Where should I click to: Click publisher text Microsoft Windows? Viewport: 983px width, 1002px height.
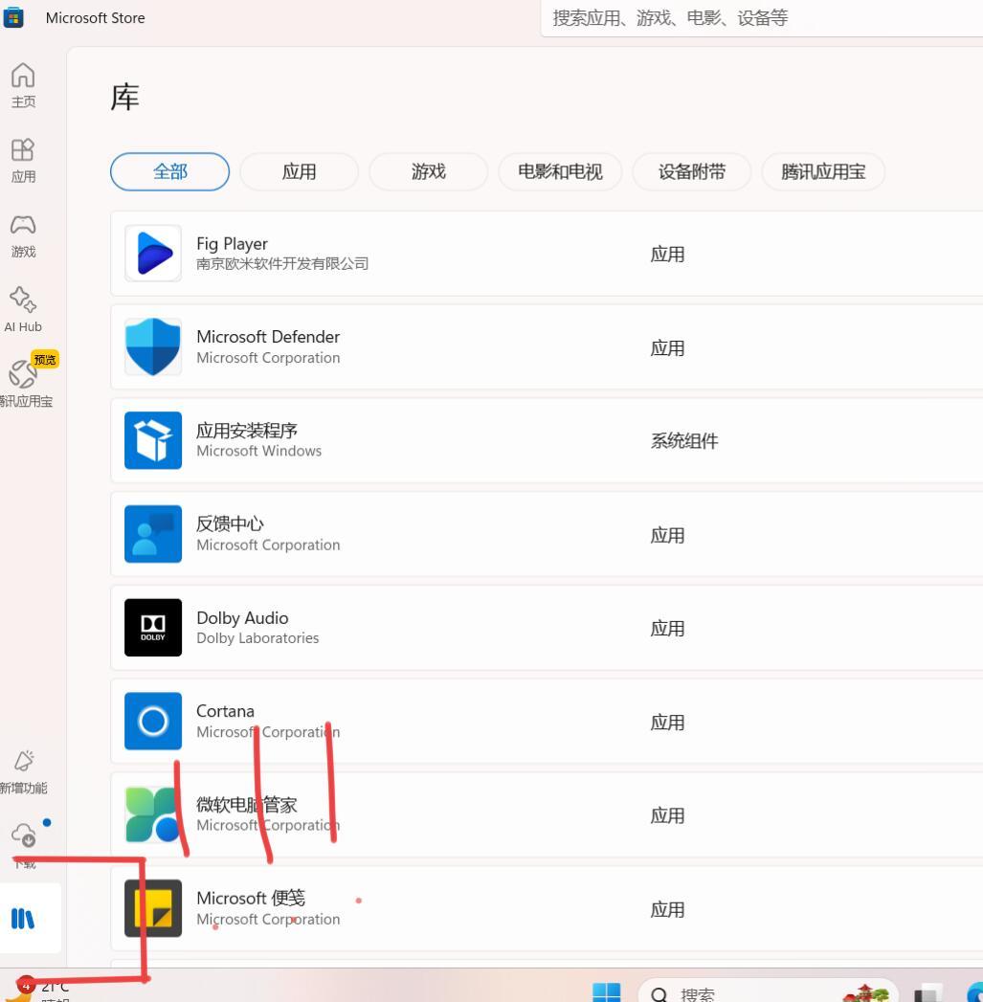coord(258,451)
